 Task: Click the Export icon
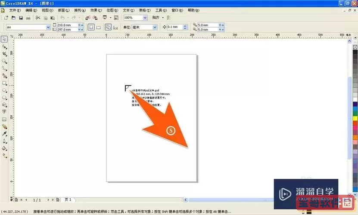[95, 18]
